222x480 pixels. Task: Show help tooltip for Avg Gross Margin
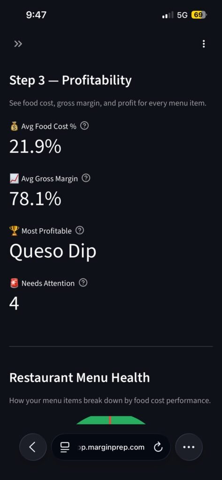(x=86, y=178)
